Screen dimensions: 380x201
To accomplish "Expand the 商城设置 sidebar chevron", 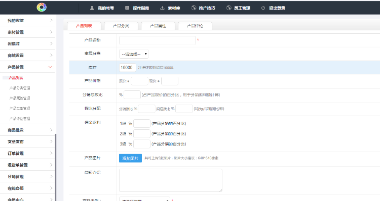I will 51,55.
